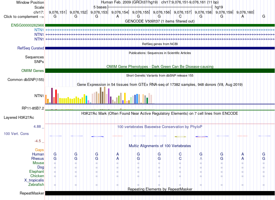Click the 9,076,154 coordinate label

pyautogui.click(x=120, y=12)
